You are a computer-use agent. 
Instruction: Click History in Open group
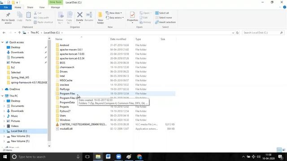(145, 22)
